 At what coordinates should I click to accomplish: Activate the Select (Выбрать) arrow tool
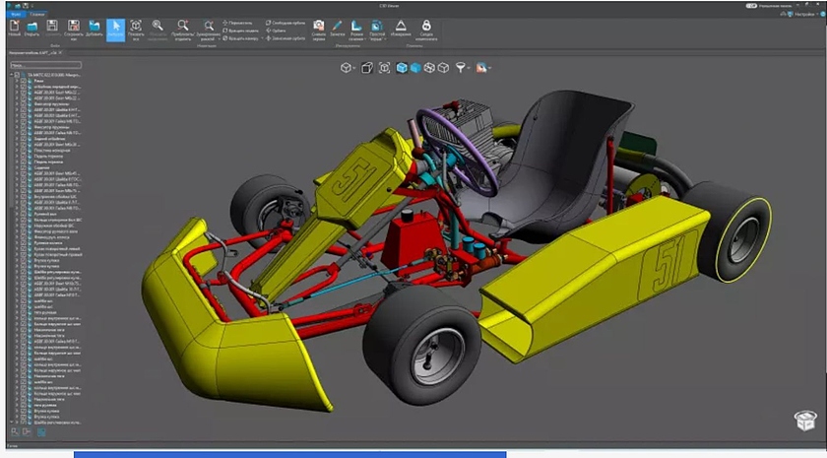tap(115, 28)
